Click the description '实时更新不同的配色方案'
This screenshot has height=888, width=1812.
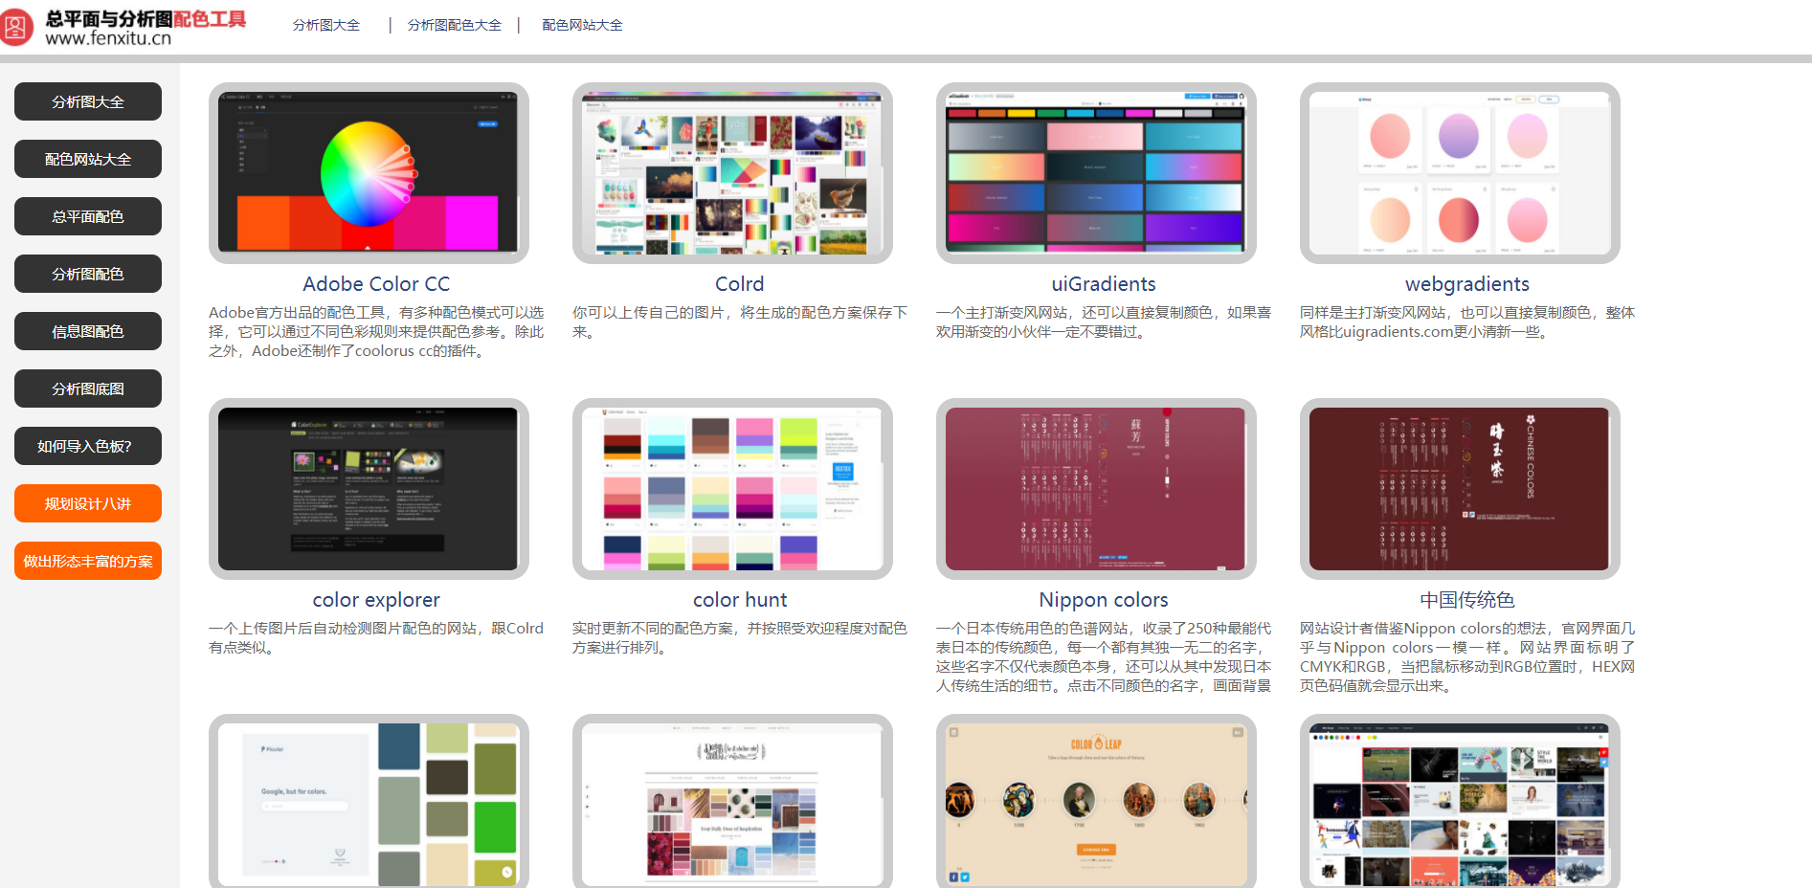coord(740,638)
